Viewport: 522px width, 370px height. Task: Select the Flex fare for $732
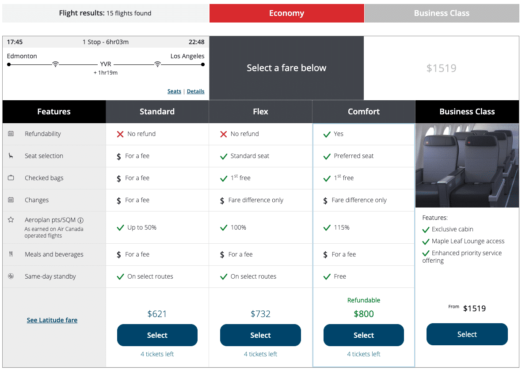[260, 335]
